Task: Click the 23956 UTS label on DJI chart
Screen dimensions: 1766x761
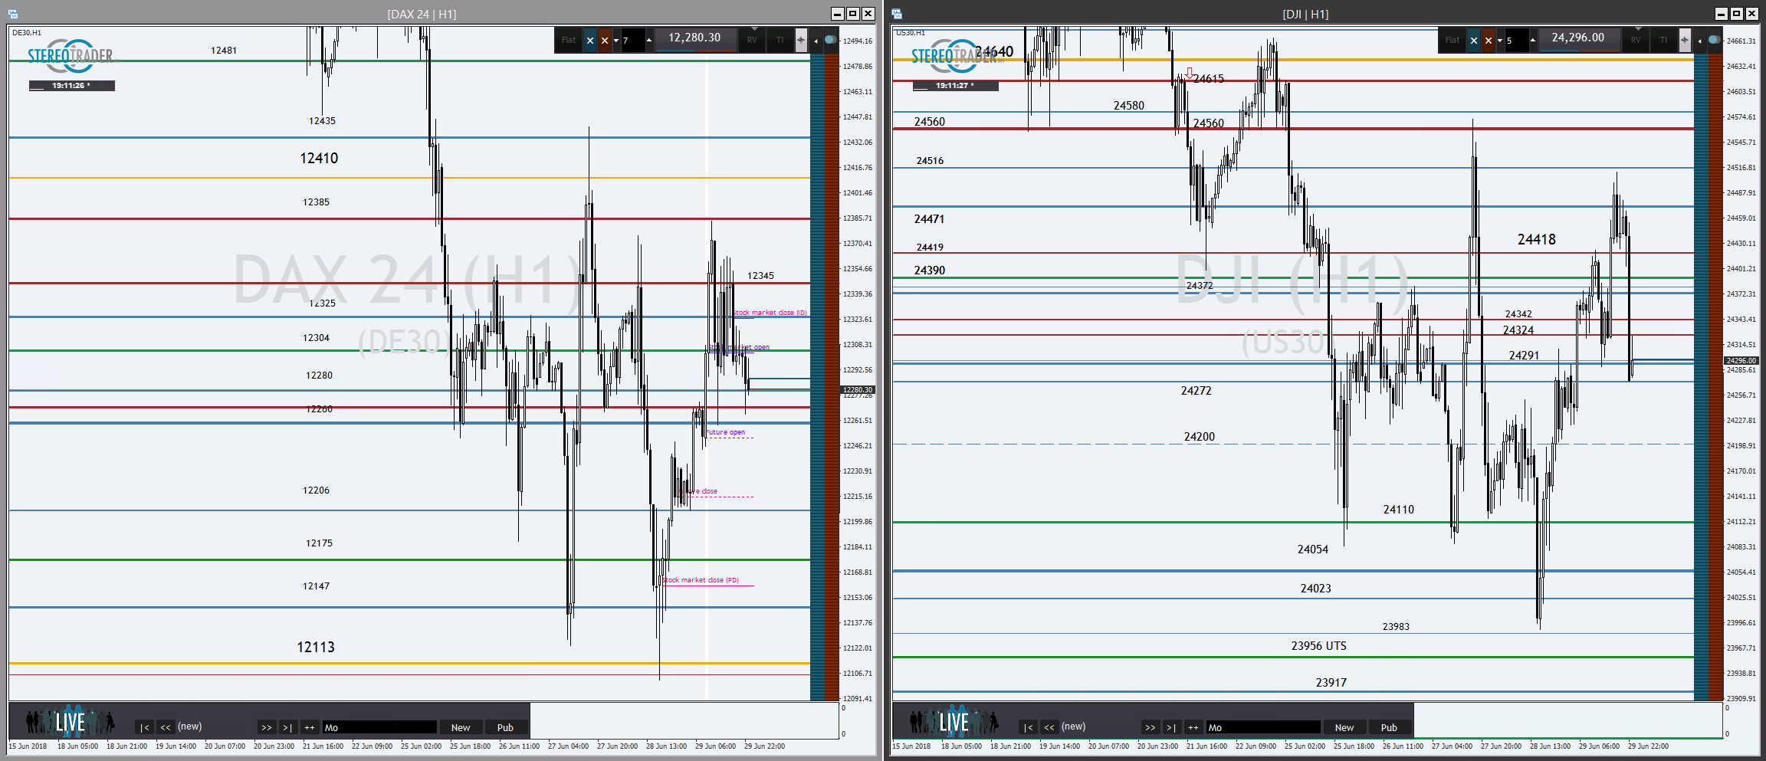Action: tap(1318, 645)
